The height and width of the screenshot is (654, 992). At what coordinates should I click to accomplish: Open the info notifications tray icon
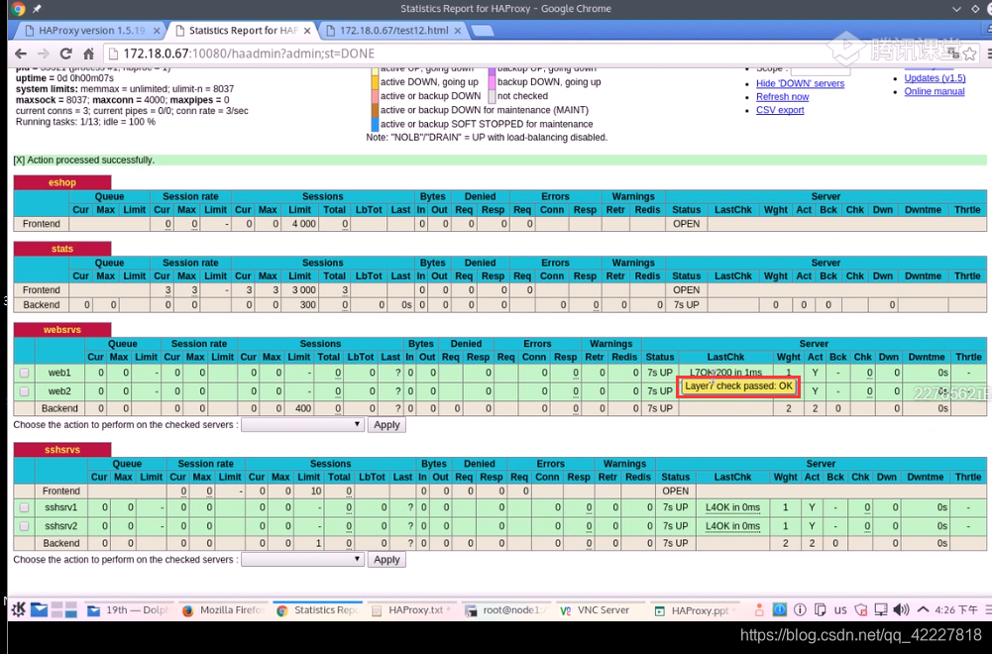point(800,609)
